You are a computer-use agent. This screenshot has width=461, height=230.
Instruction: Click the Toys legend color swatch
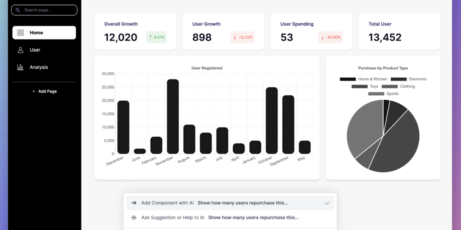[x=359, y=86]
